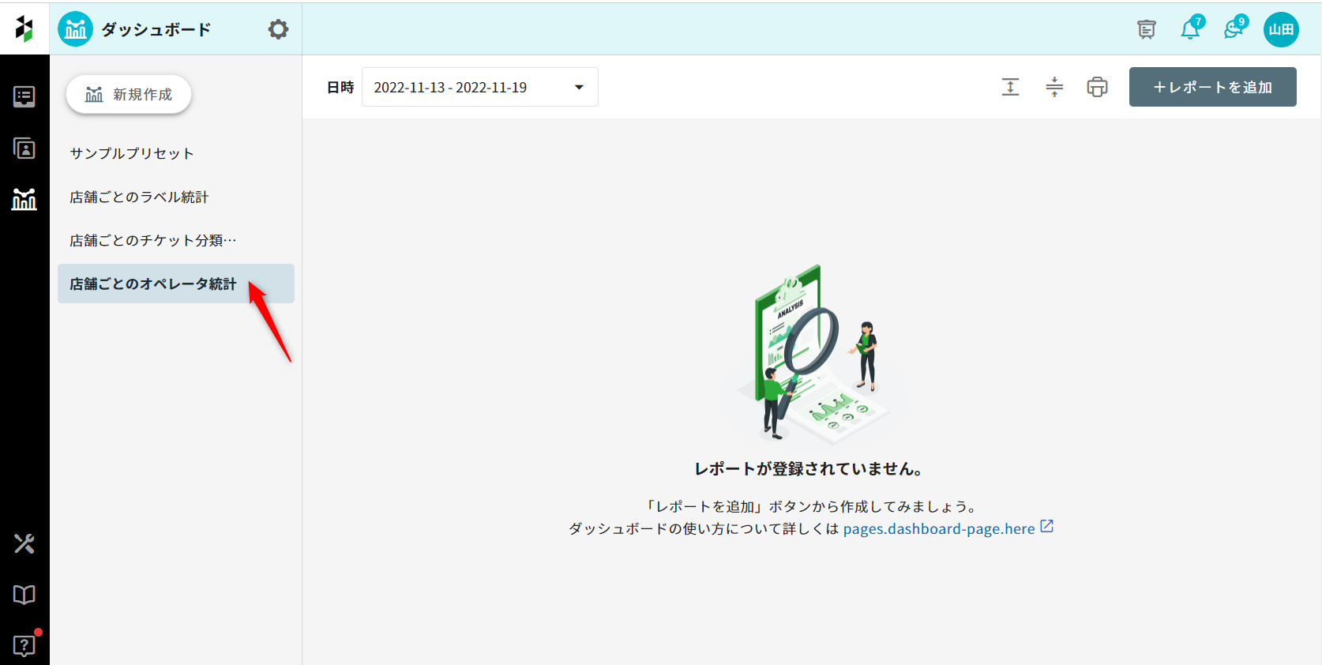Collapse row height icon in toolbar
The height and width of the screenshot is (665, 1322).
coord(1054,87)
